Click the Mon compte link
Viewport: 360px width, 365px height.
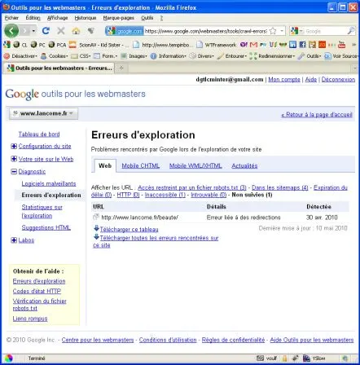click(284, 79)
